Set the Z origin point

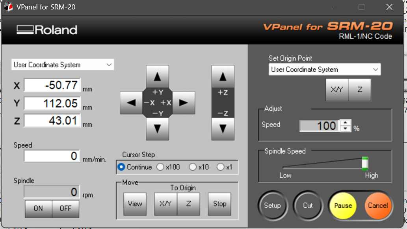359,90
